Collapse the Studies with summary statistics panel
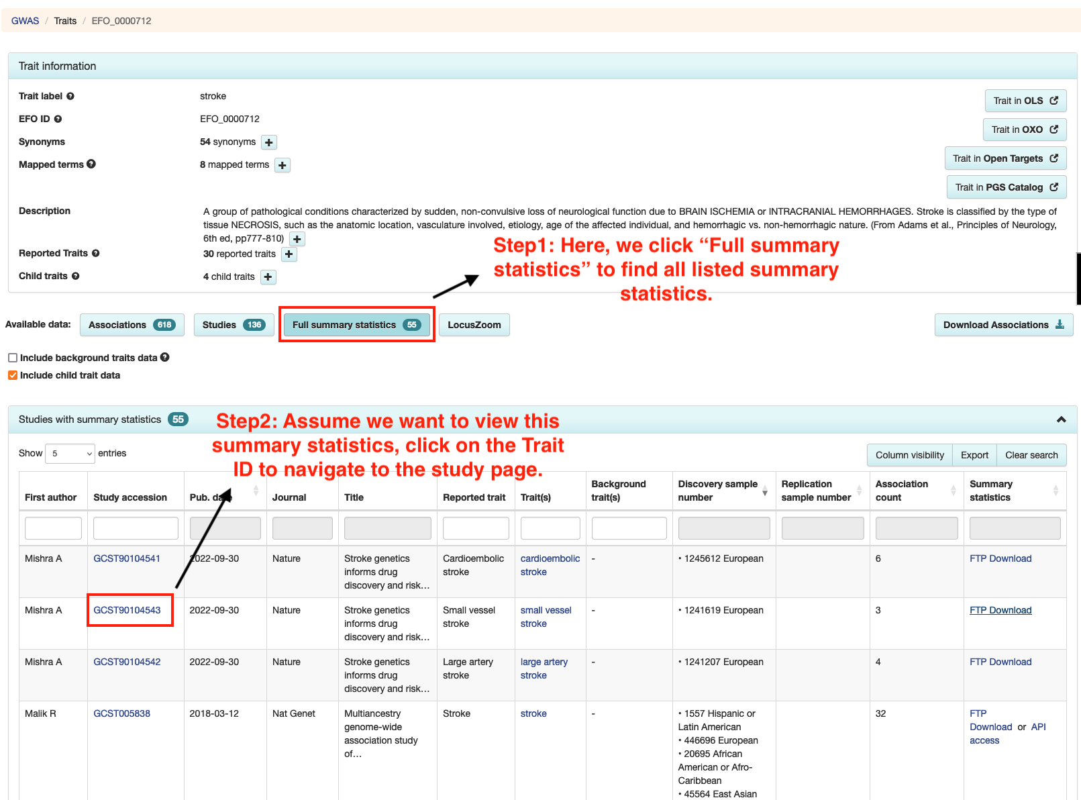 click(x=1061, y=419)
